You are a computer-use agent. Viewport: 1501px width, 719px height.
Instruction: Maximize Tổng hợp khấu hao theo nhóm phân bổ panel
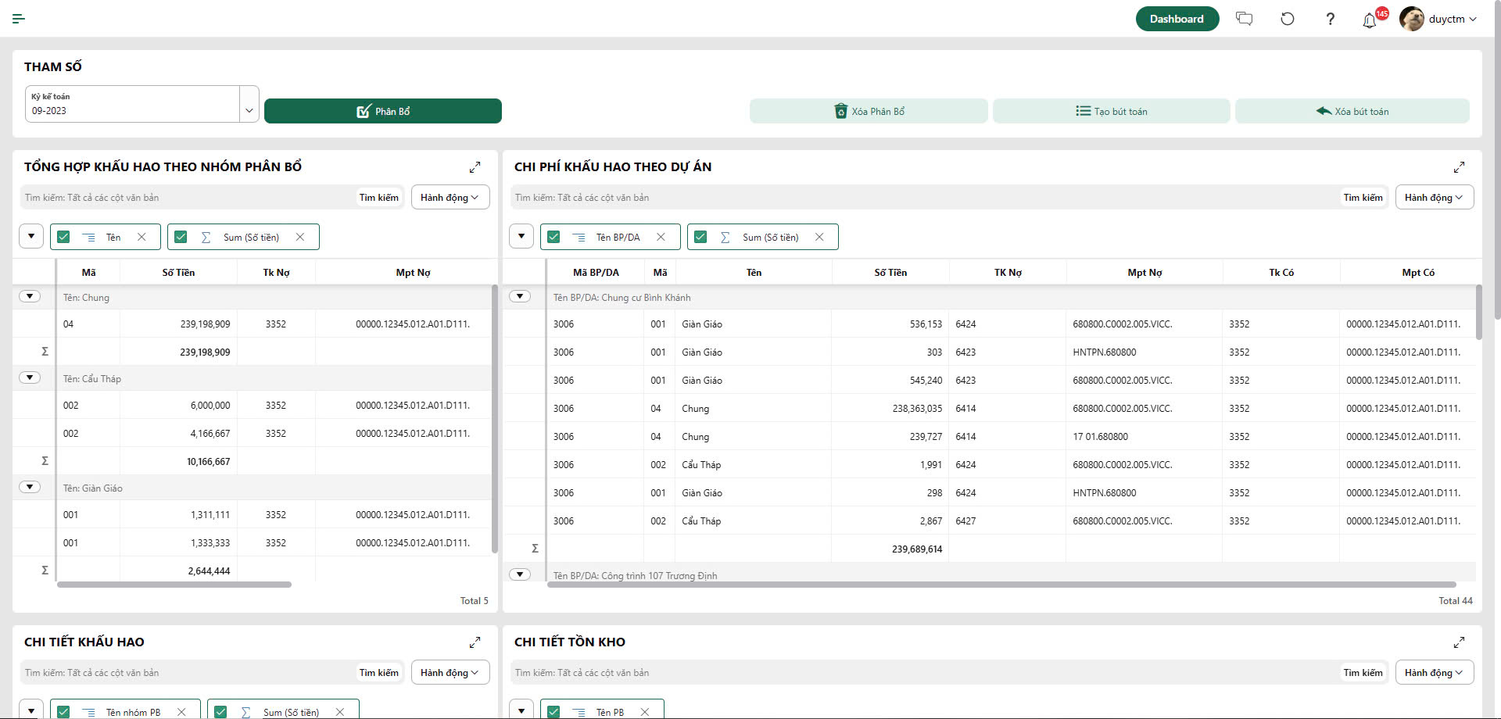475,167
